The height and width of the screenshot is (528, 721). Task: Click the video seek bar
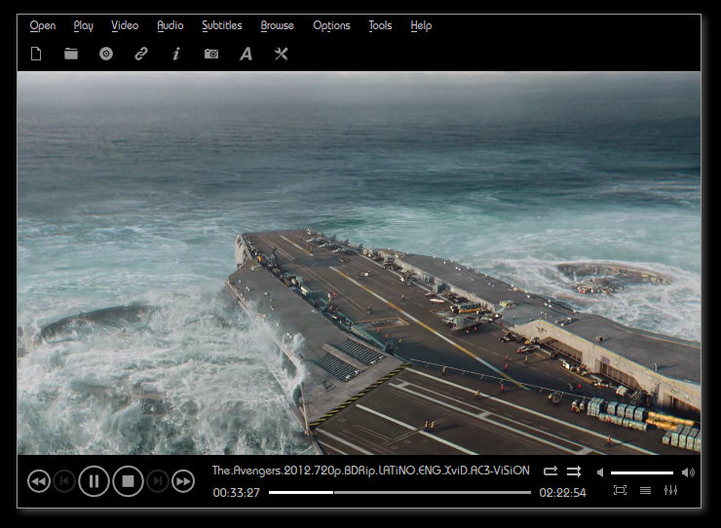click(399, 492)
